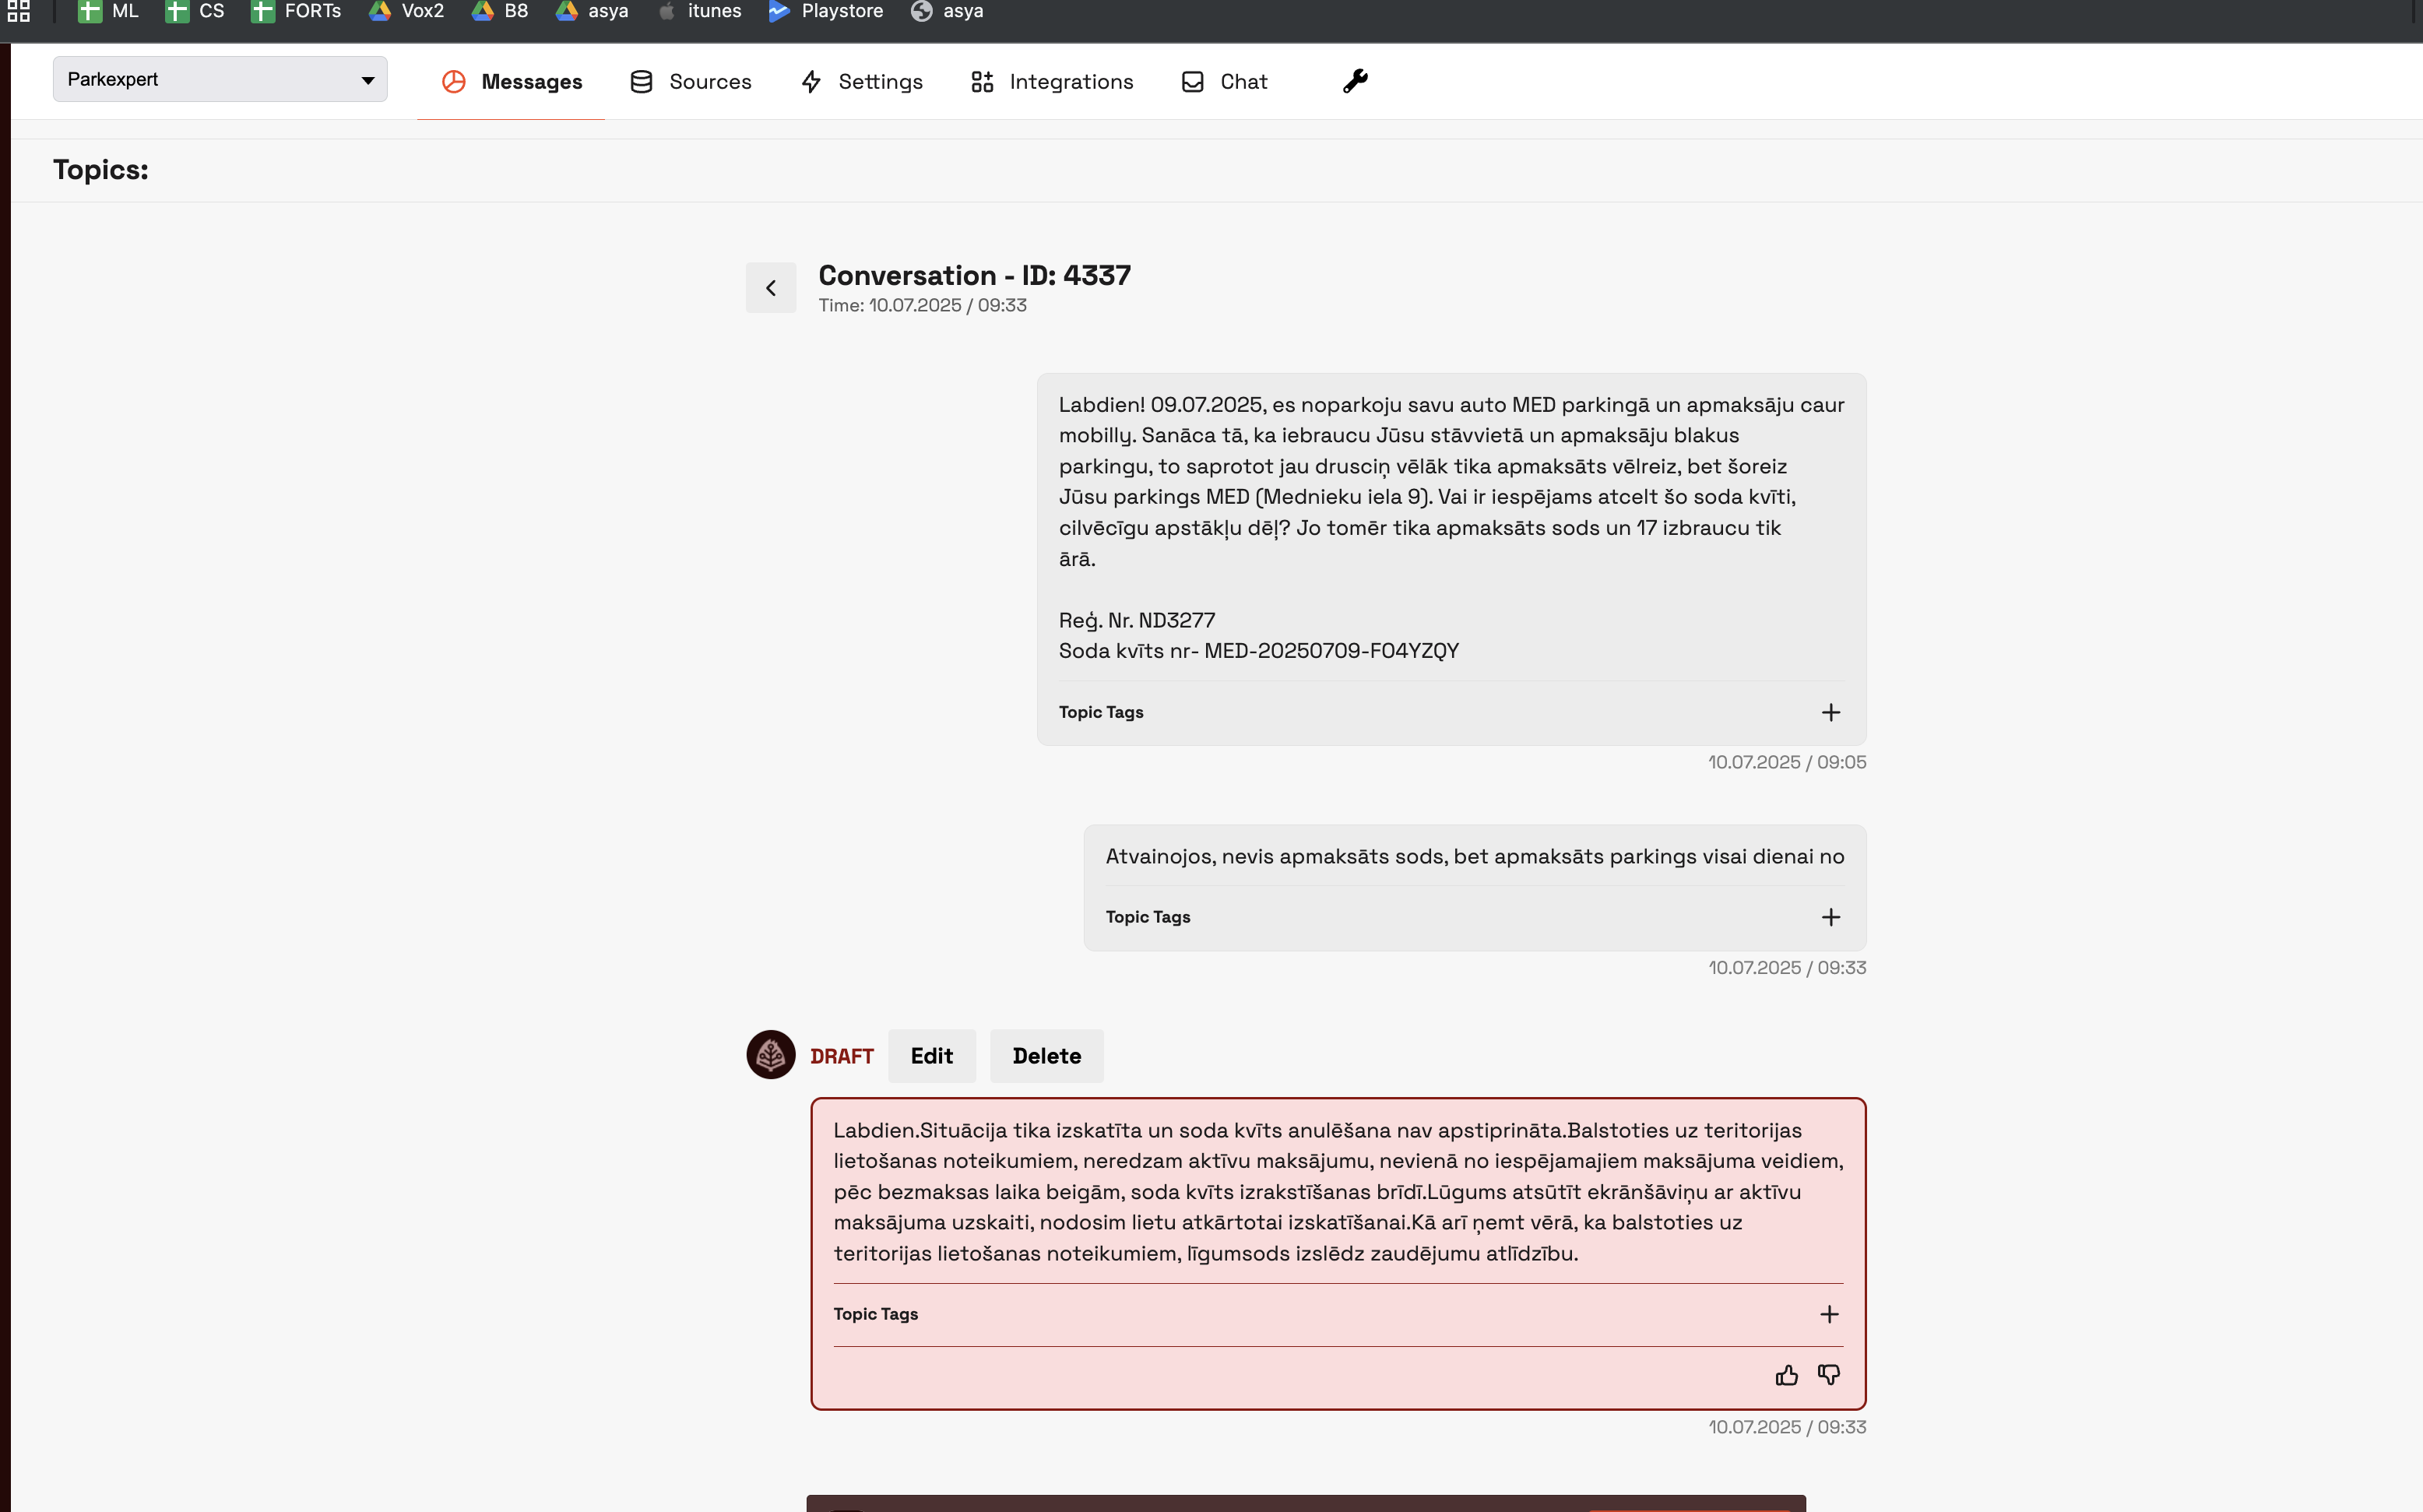Image resolution: width=2423 pixels, height=1512 pixels.
Task: Expand the Parkexpert project dropdown
Action: tap(220, 79)
